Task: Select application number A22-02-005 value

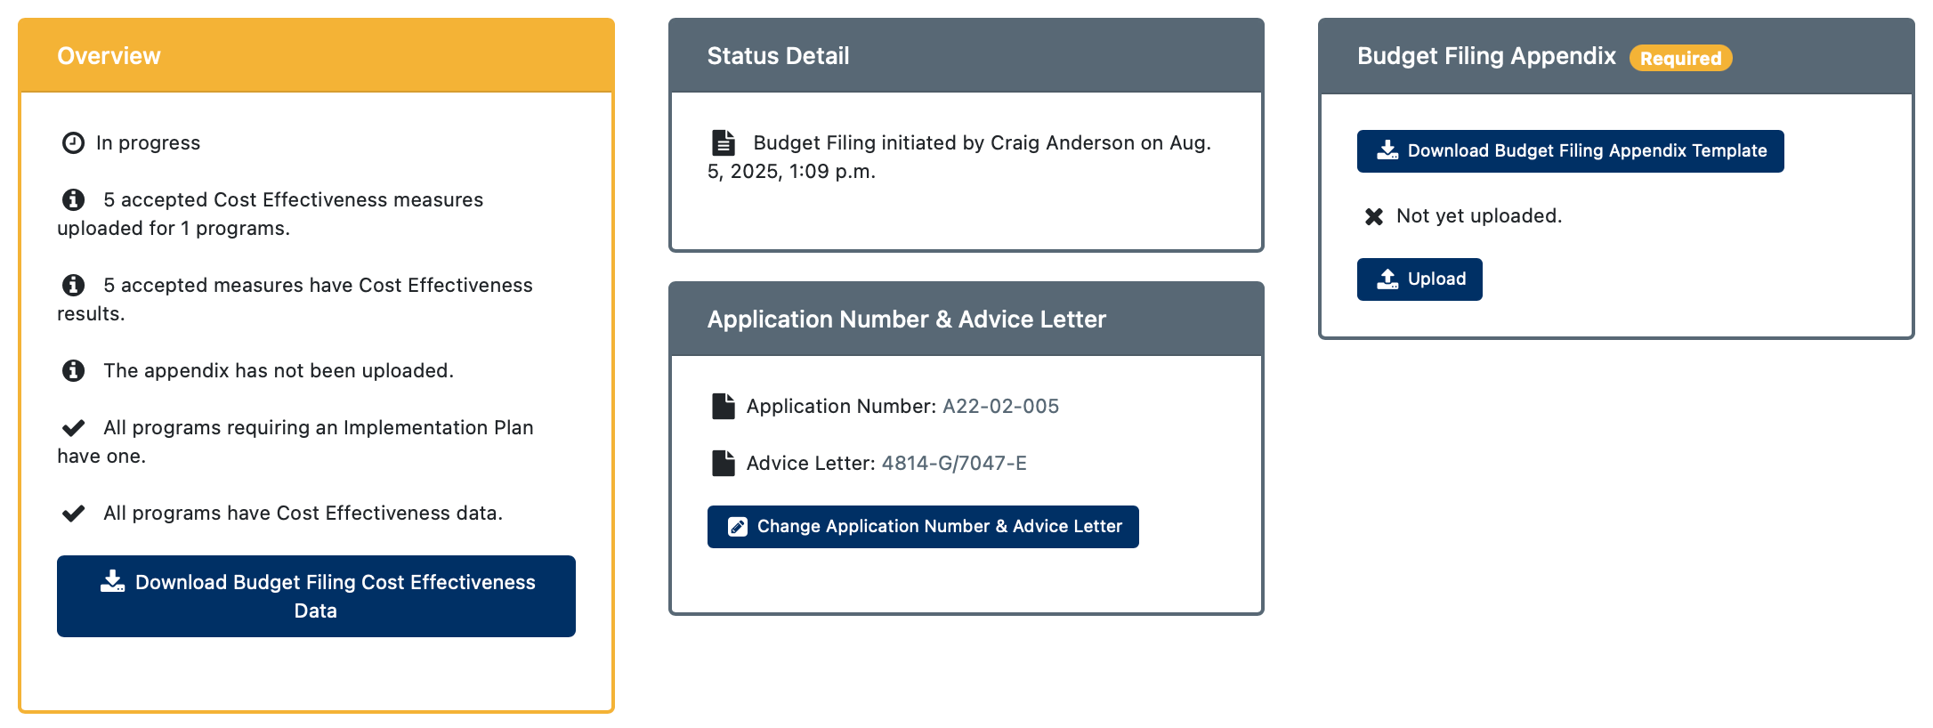Action: [1000, 406]
